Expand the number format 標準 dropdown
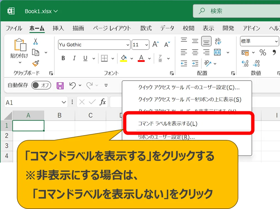280x209 pixels. 276,41
